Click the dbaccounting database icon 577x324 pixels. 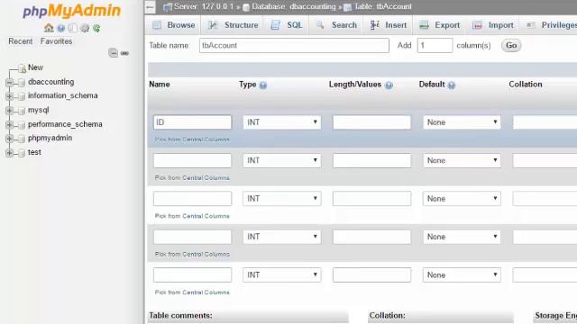coord(22,82)
